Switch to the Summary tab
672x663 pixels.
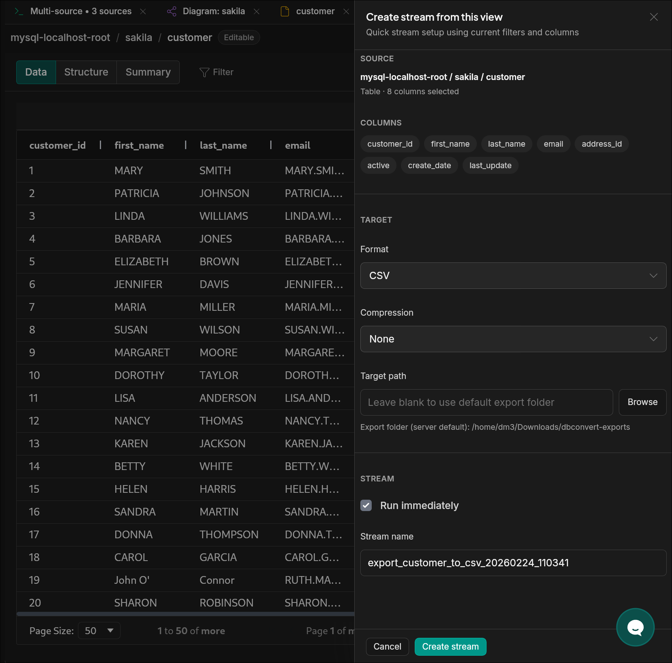(x=148, y=72)
